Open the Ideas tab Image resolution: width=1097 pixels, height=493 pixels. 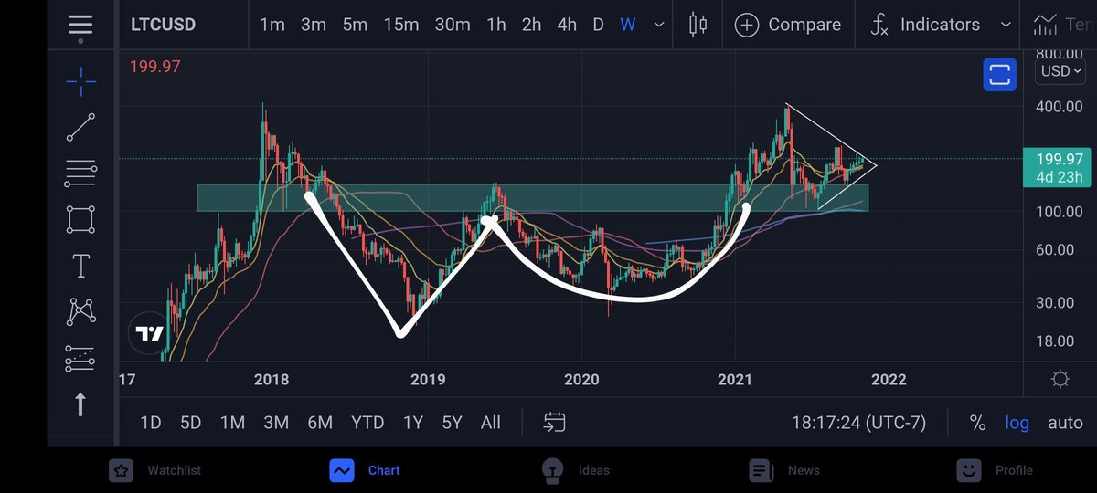point(575,470)
